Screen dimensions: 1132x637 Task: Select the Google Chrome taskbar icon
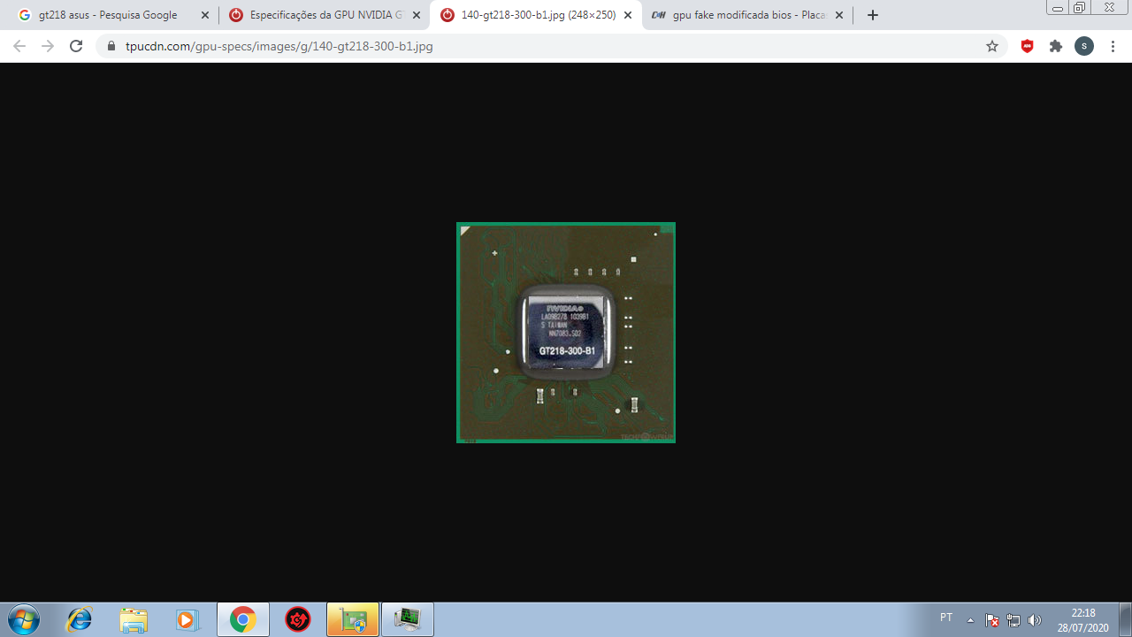pyautogui.click(x=243, y=619)
